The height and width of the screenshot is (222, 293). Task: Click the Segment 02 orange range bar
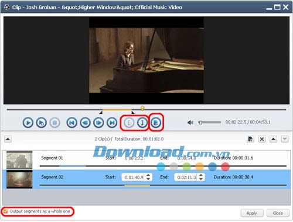click(x=137, y=185)
